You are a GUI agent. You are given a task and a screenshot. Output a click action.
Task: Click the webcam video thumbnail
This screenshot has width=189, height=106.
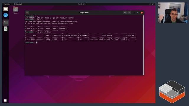(173, 13)
